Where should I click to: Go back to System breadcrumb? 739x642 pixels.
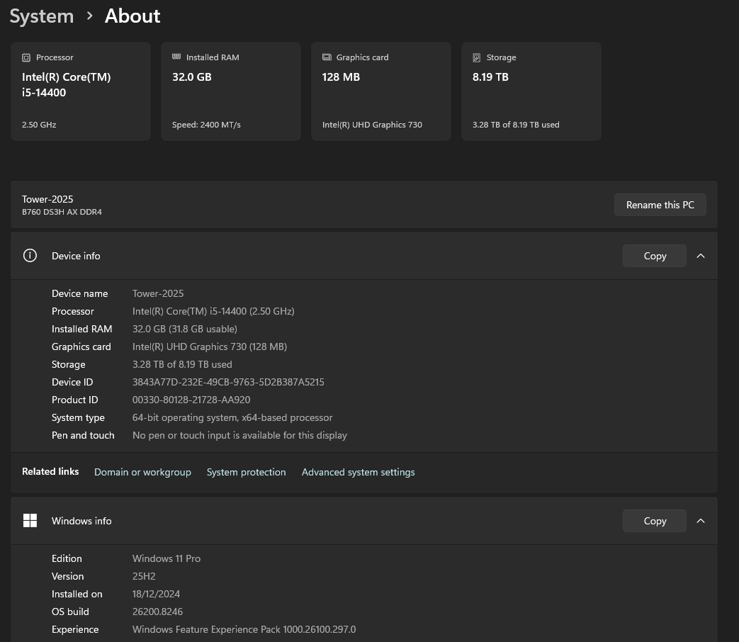pyautogui.click(x=42, y=16)
